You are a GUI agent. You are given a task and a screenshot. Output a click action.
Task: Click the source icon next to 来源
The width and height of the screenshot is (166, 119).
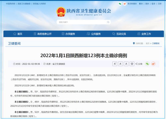(44, 64)
